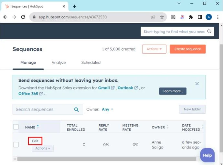Viewport: 223px width, 165px height.
Task: Switch to the Scheduled tab
Action: click(91, 63)
